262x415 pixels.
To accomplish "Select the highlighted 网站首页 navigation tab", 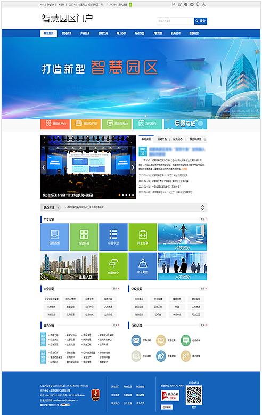I will pyautogui.click(x=48, y=34).
